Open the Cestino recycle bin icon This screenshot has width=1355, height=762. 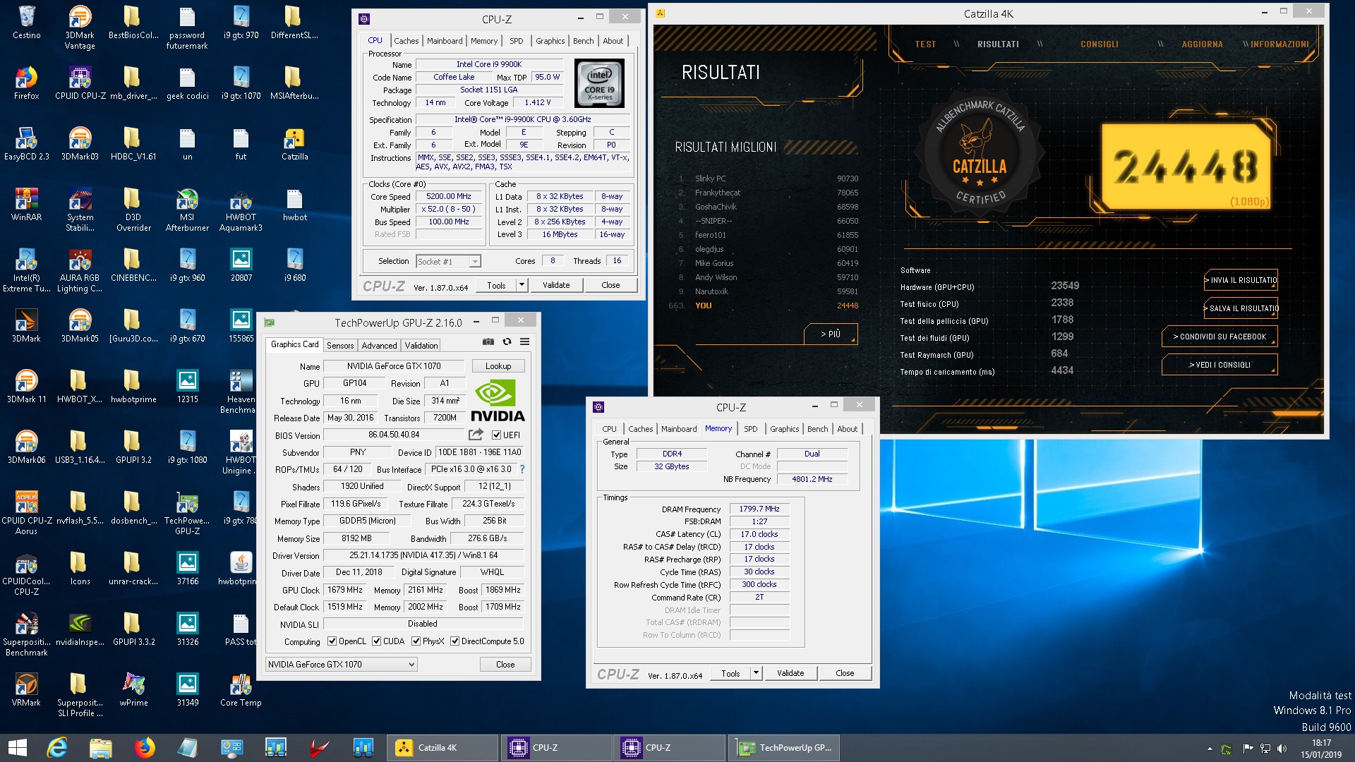26,23
